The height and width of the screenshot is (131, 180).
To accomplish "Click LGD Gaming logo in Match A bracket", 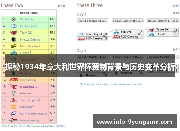I will point(81,39).
